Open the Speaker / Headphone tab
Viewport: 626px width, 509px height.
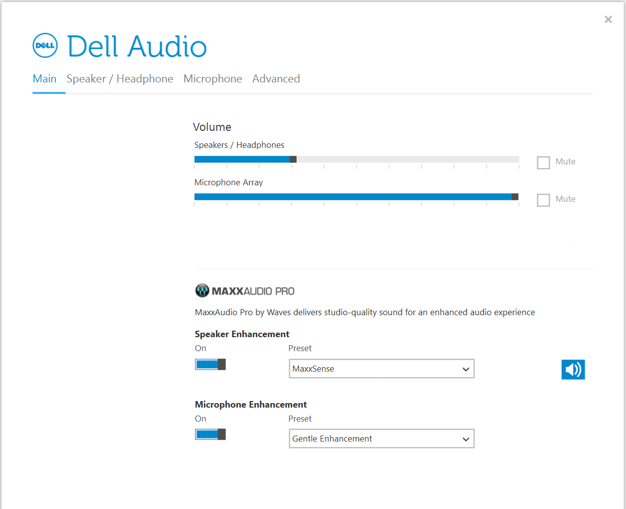[x=120, y=79]
